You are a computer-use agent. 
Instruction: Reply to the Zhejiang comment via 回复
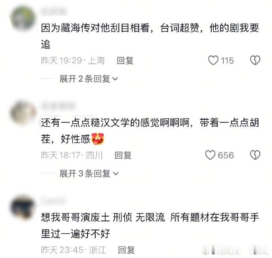coord(126,250)
